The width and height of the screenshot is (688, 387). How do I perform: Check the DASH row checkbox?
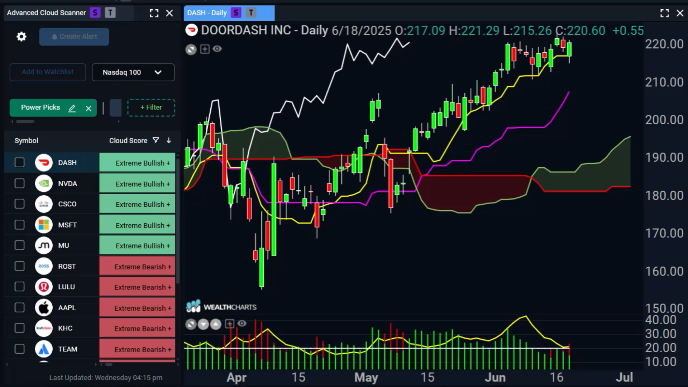(19, 163)
